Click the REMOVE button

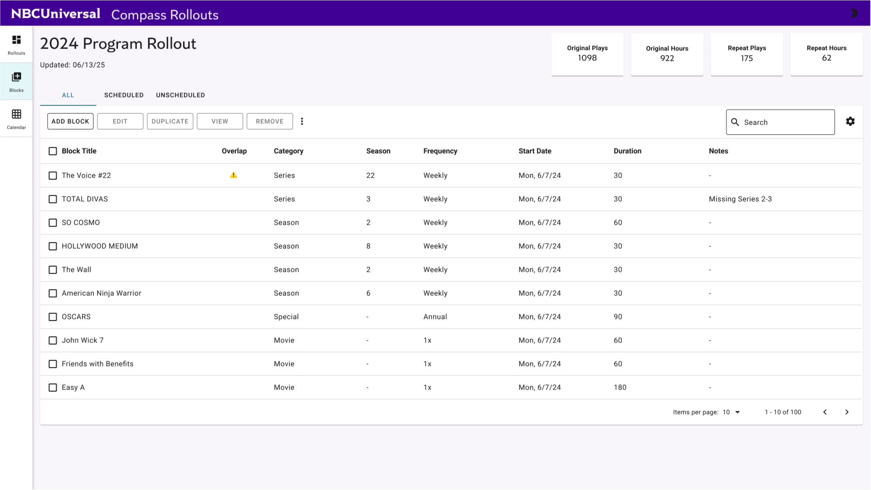[270, 121]
